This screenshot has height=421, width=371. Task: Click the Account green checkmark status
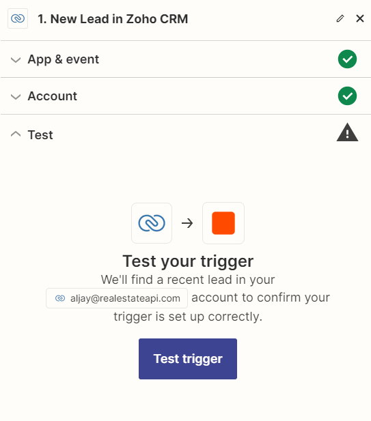tap(347, 96)
